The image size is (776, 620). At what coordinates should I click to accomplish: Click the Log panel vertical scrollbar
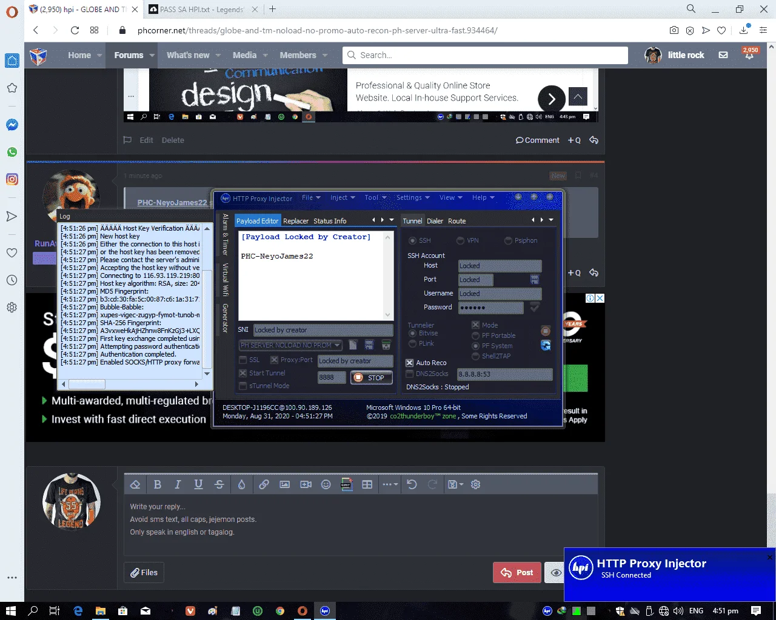pos(207,301)
